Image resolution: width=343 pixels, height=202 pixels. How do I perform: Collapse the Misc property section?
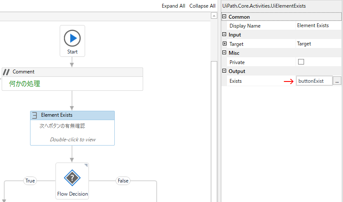[224, 53]
